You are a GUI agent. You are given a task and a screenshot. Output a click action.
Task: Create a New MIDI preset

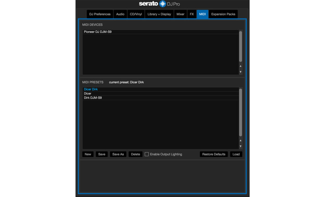click(88, 154)
